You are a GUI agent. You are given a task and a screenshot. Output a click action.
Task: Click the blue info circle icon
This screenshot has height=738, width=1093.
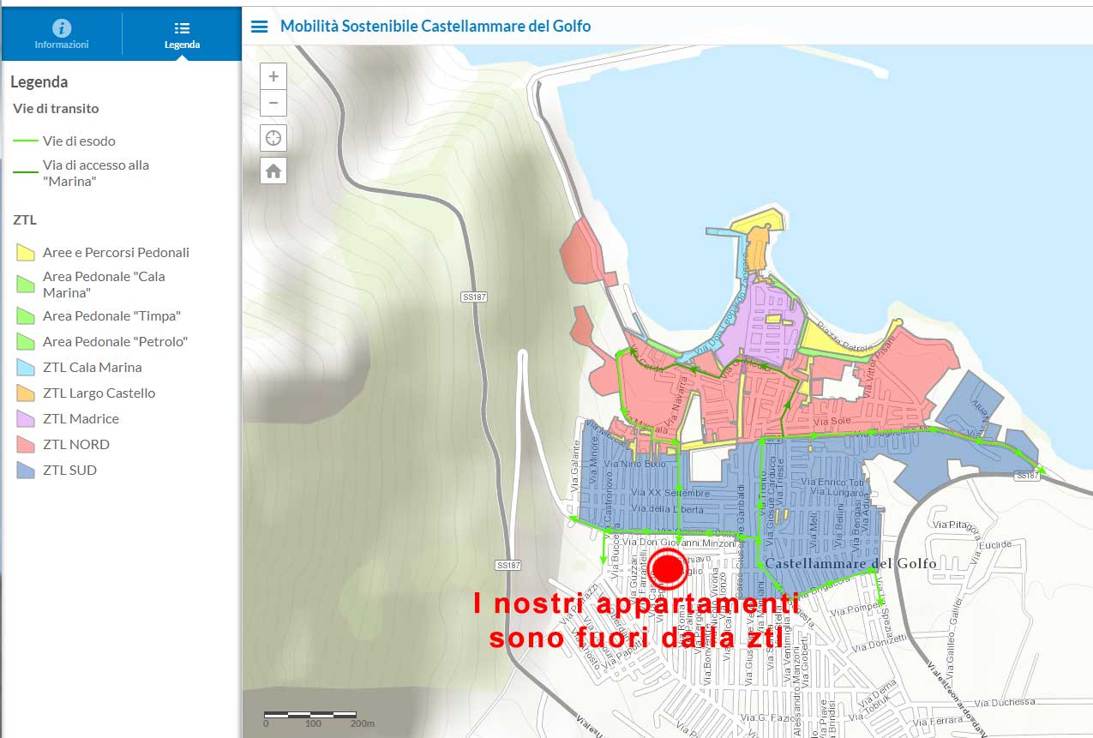62,27
